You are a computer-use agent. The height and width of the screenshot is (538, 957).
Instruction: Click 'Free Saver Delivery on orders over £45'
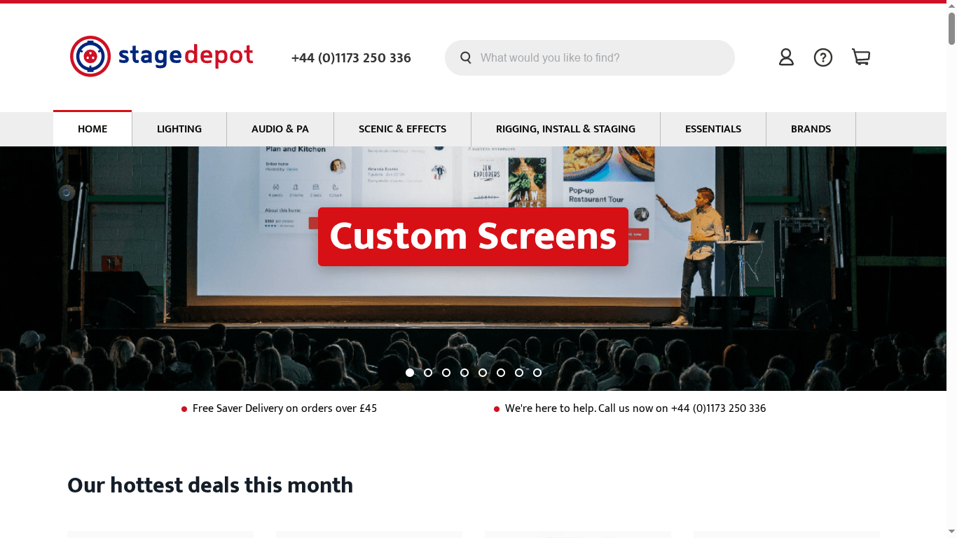click(x=284, y=408)
